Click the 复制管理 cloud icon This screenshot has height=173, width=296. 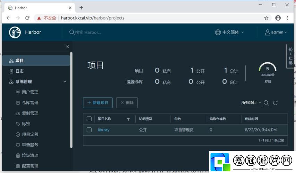click(18, 113)
